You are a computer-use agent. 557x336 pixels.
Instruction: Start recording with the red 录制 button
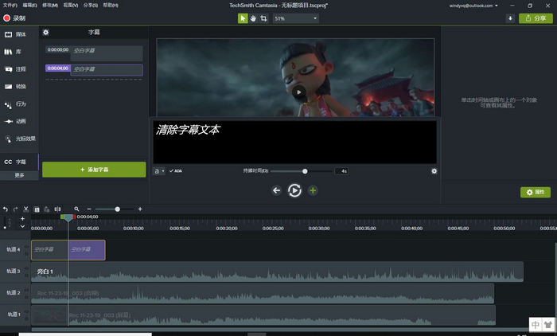point(14,18)
